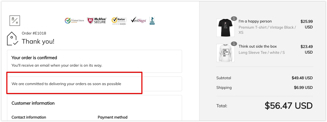Click the Contact information label
Viewport: 327px width, 122px height.
(29, 117)
